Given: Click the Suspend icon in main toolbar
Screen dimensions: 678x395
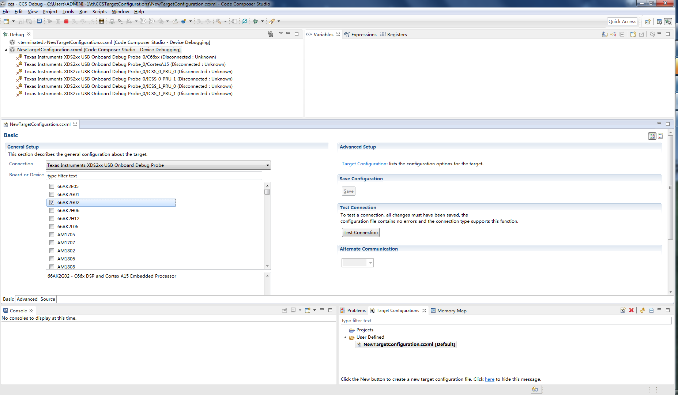Looking at the screenshot, I should 58,22.
